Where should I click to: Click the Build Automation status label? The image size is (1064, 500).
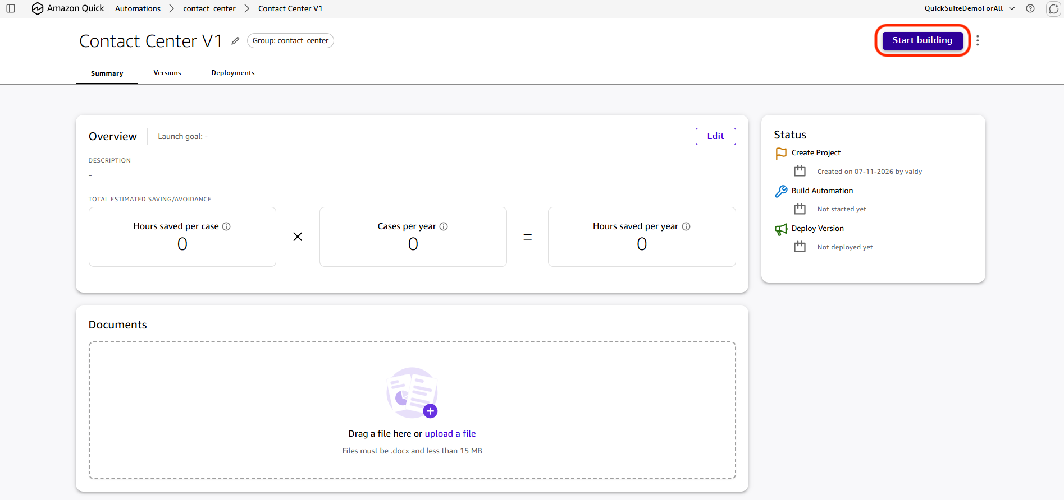[822, 191]
